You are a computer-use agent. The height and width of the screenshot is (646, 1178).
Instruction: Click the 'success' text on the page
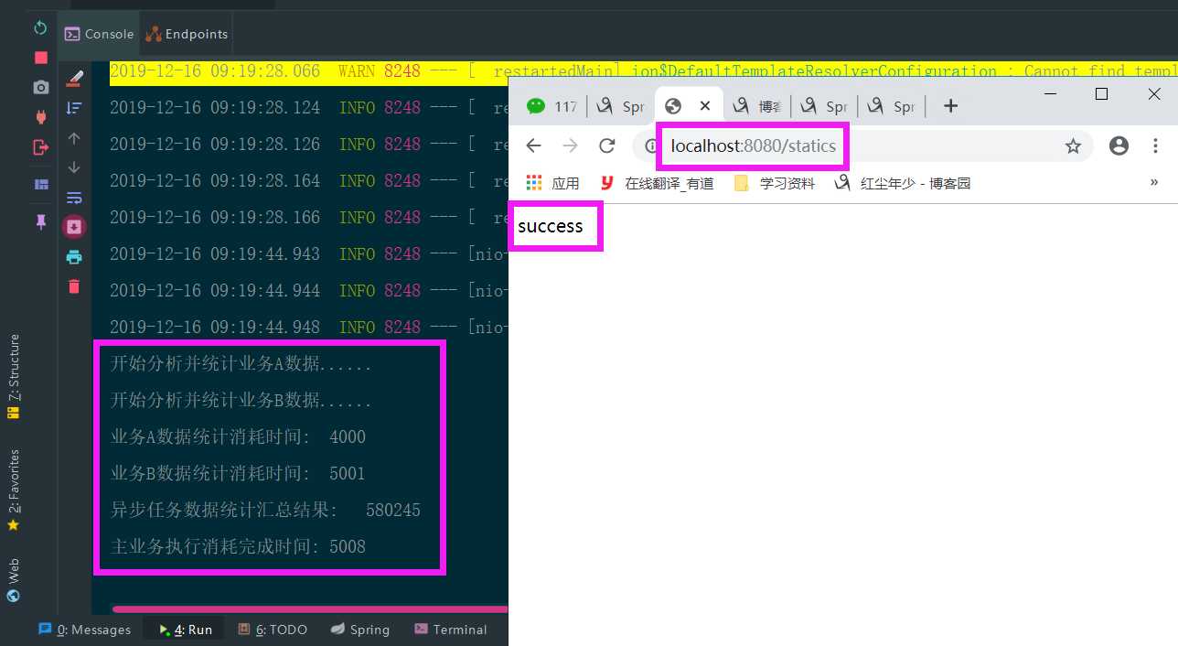click(550, 226)
